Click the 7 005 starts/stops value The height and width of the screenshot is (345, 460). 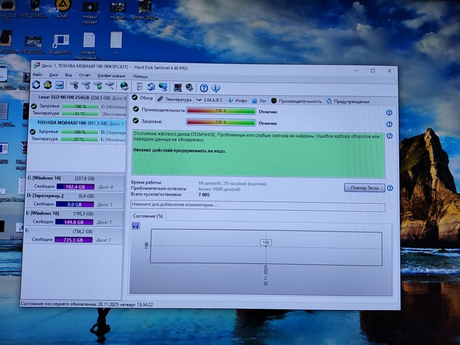(204, 195)
